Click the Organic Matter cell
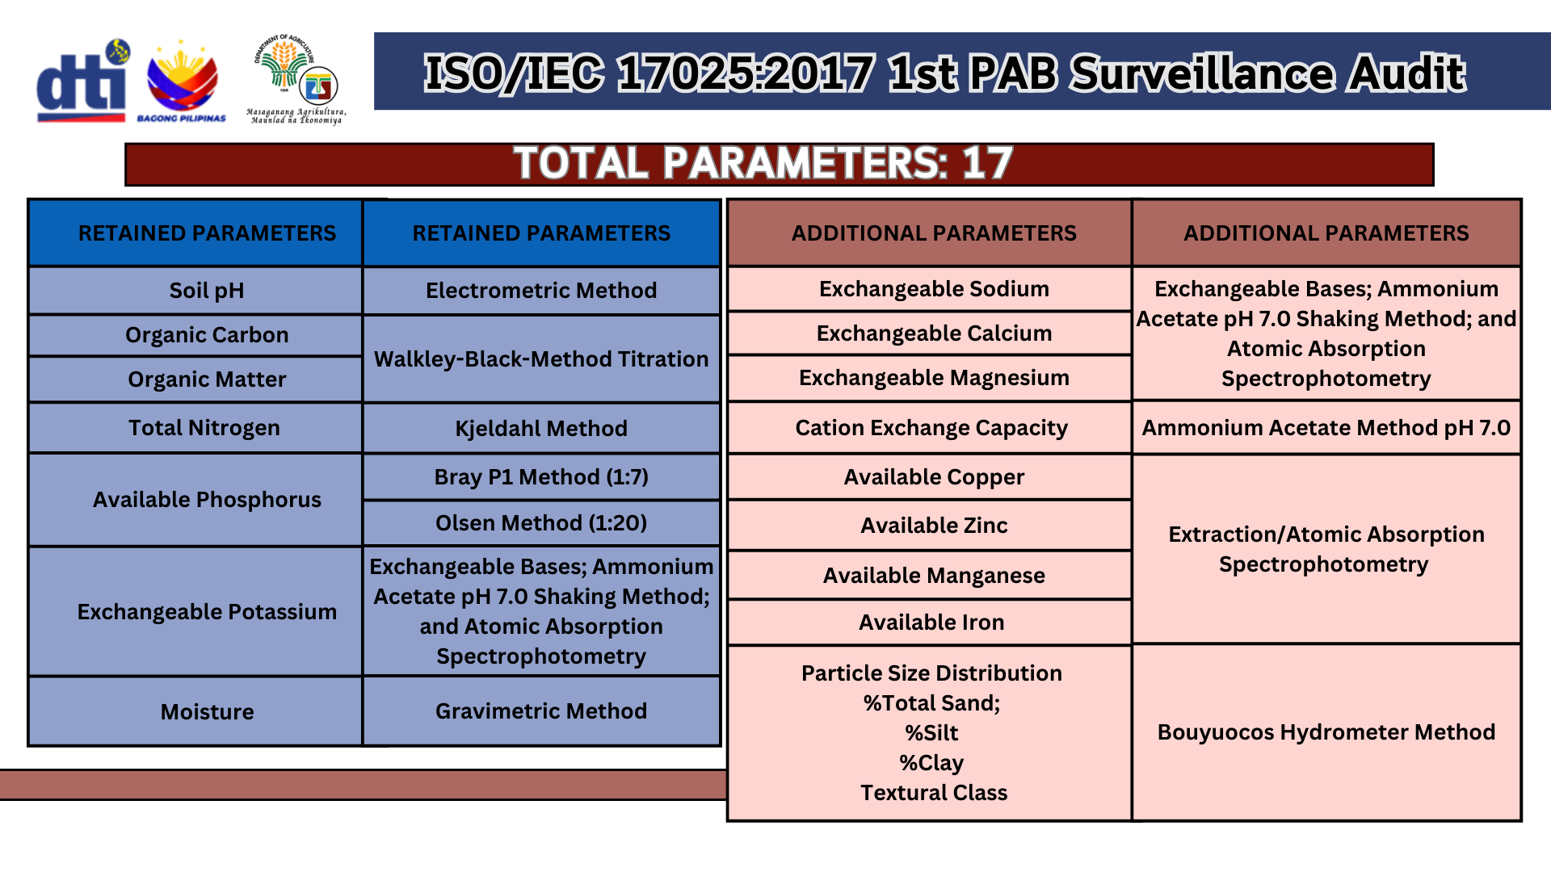The image size is (1551, 872). (x=195, y=379)
